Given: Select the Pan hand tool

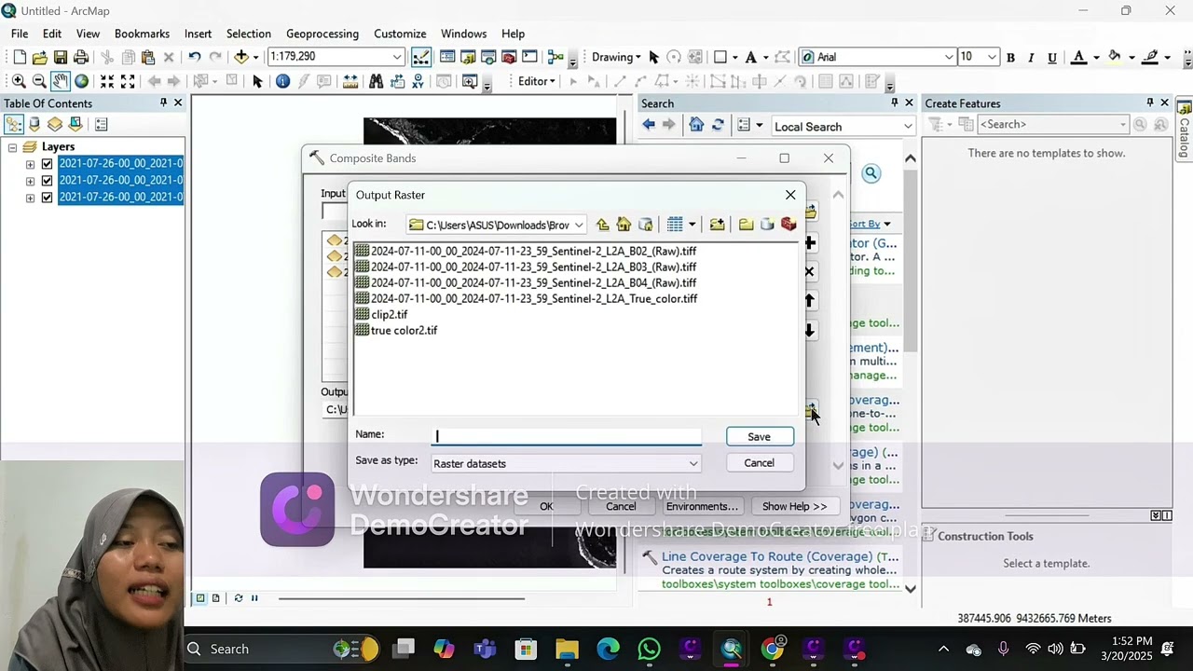Looking at the screenshot, I should click(61, 81).
